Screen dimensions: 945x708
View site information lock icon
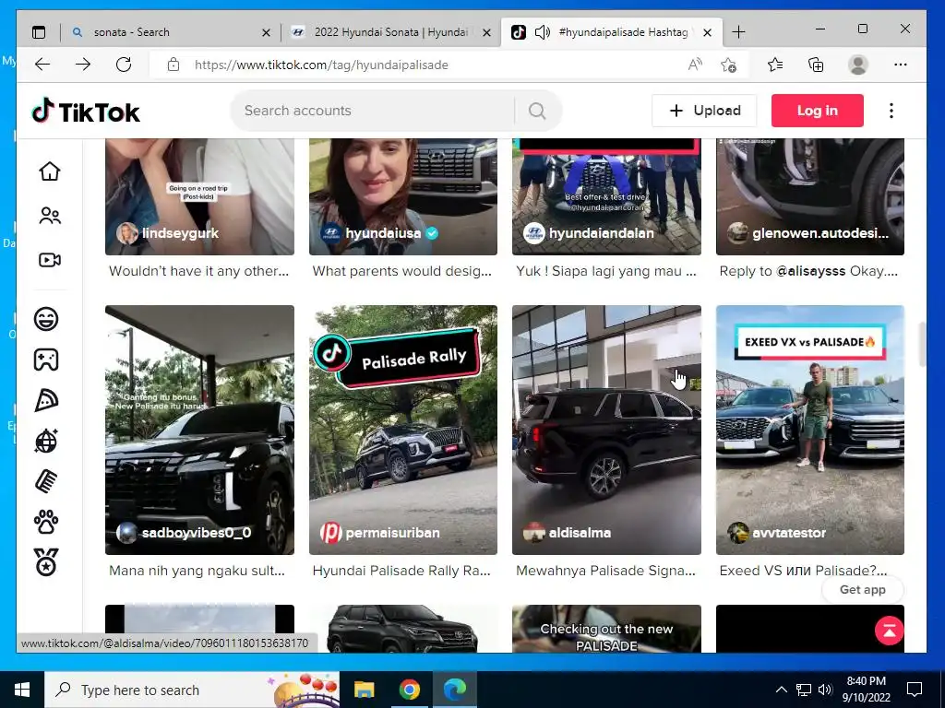pos(173,65)
